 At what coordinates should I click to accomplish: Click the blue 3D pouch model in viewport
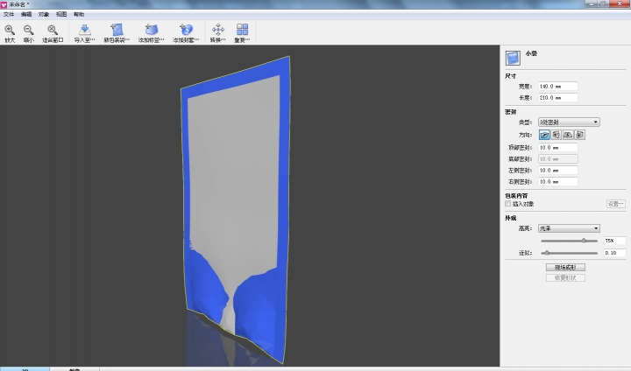236,209
